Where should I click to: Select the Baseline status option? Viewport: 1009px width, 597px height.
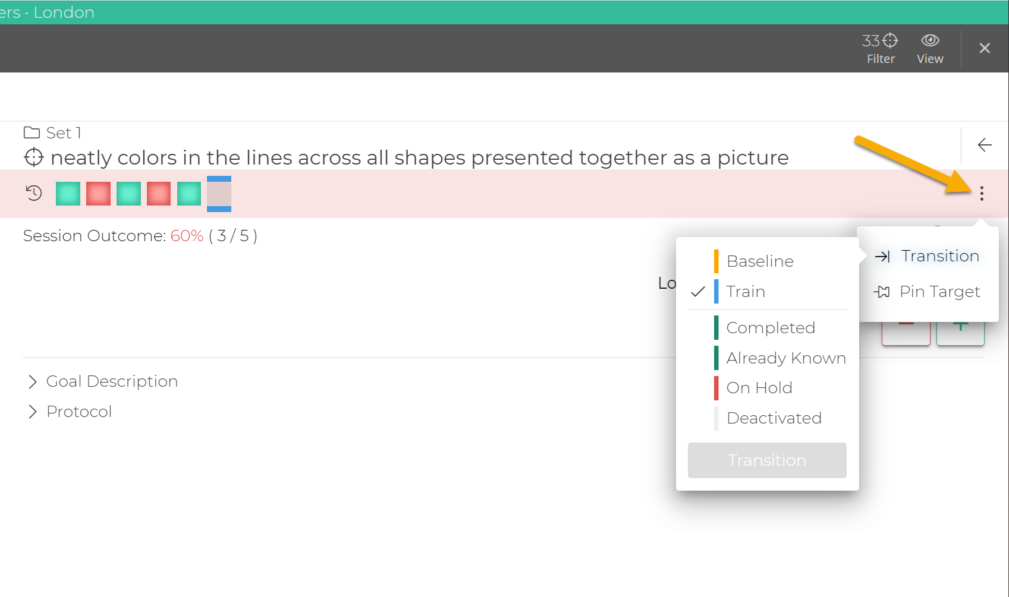point(760,261)
